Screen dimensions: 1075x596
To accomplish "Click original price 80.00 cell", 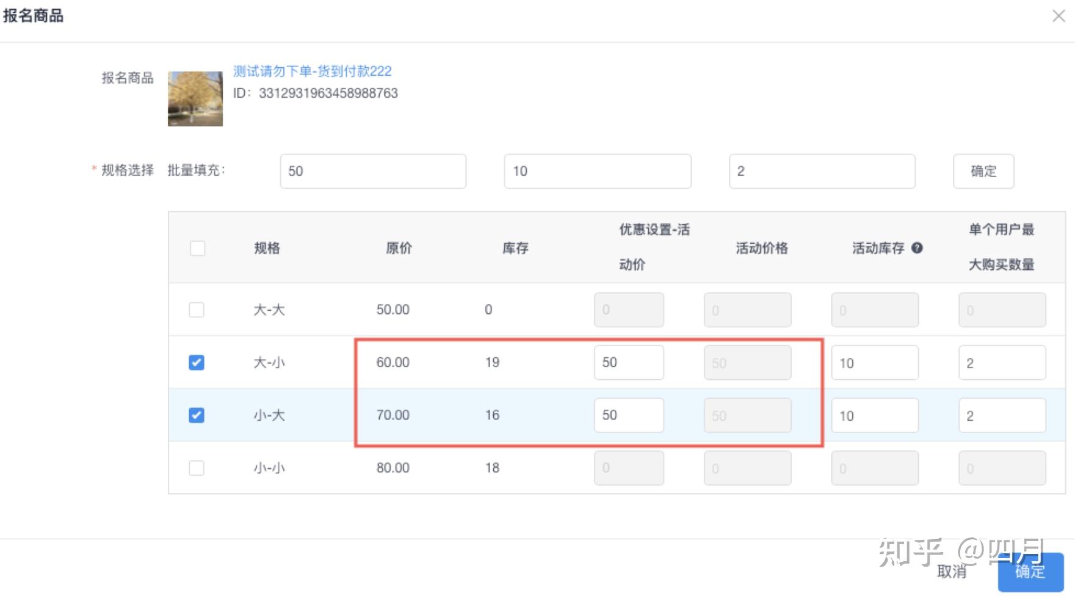I will [393, 468].
